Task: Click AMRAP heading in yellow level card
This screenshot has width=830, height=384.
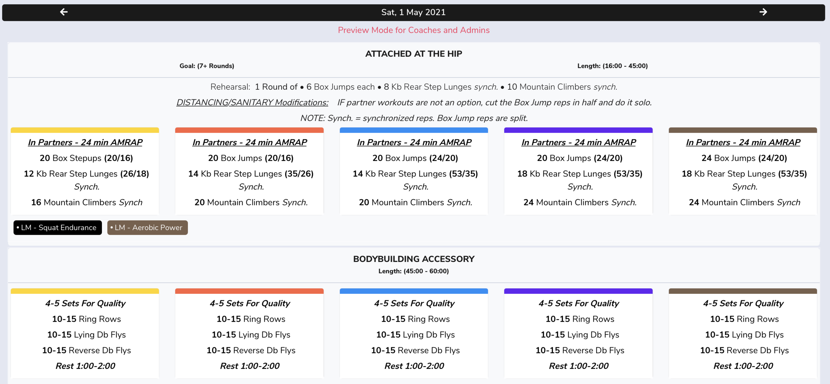Action: pos(85,142)
